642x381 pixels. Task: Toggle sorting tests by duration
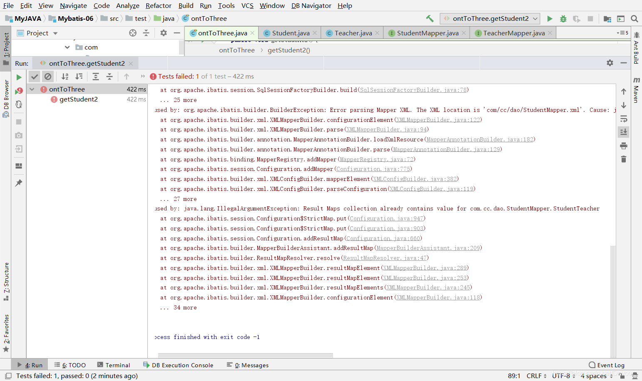(79, 77)
